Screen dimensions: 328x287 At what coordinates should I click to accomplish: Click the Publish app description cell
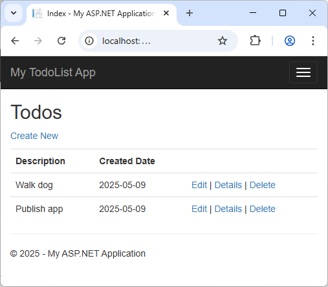pyautogui.click(x=39, y=209)
